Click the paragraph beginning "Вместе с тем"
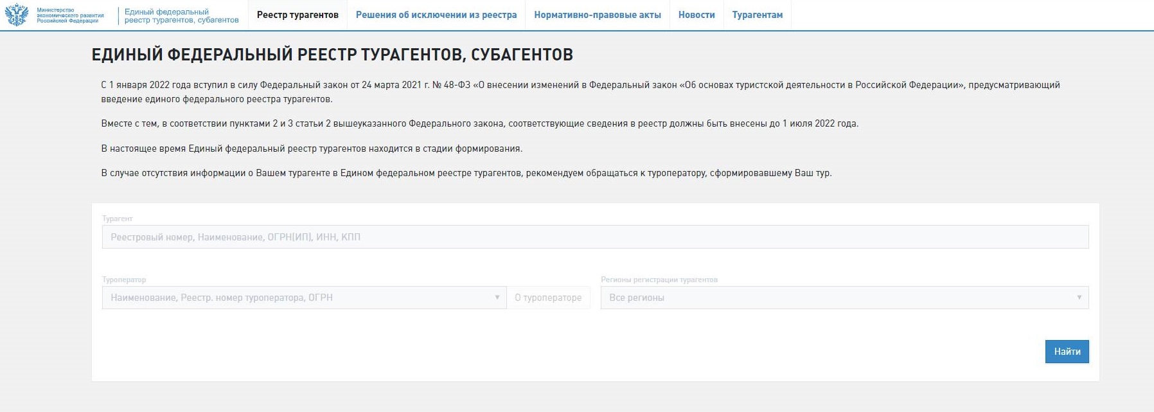Image resolution: width=1154 pixels, height=412 pixels. (x=479, y=123)
